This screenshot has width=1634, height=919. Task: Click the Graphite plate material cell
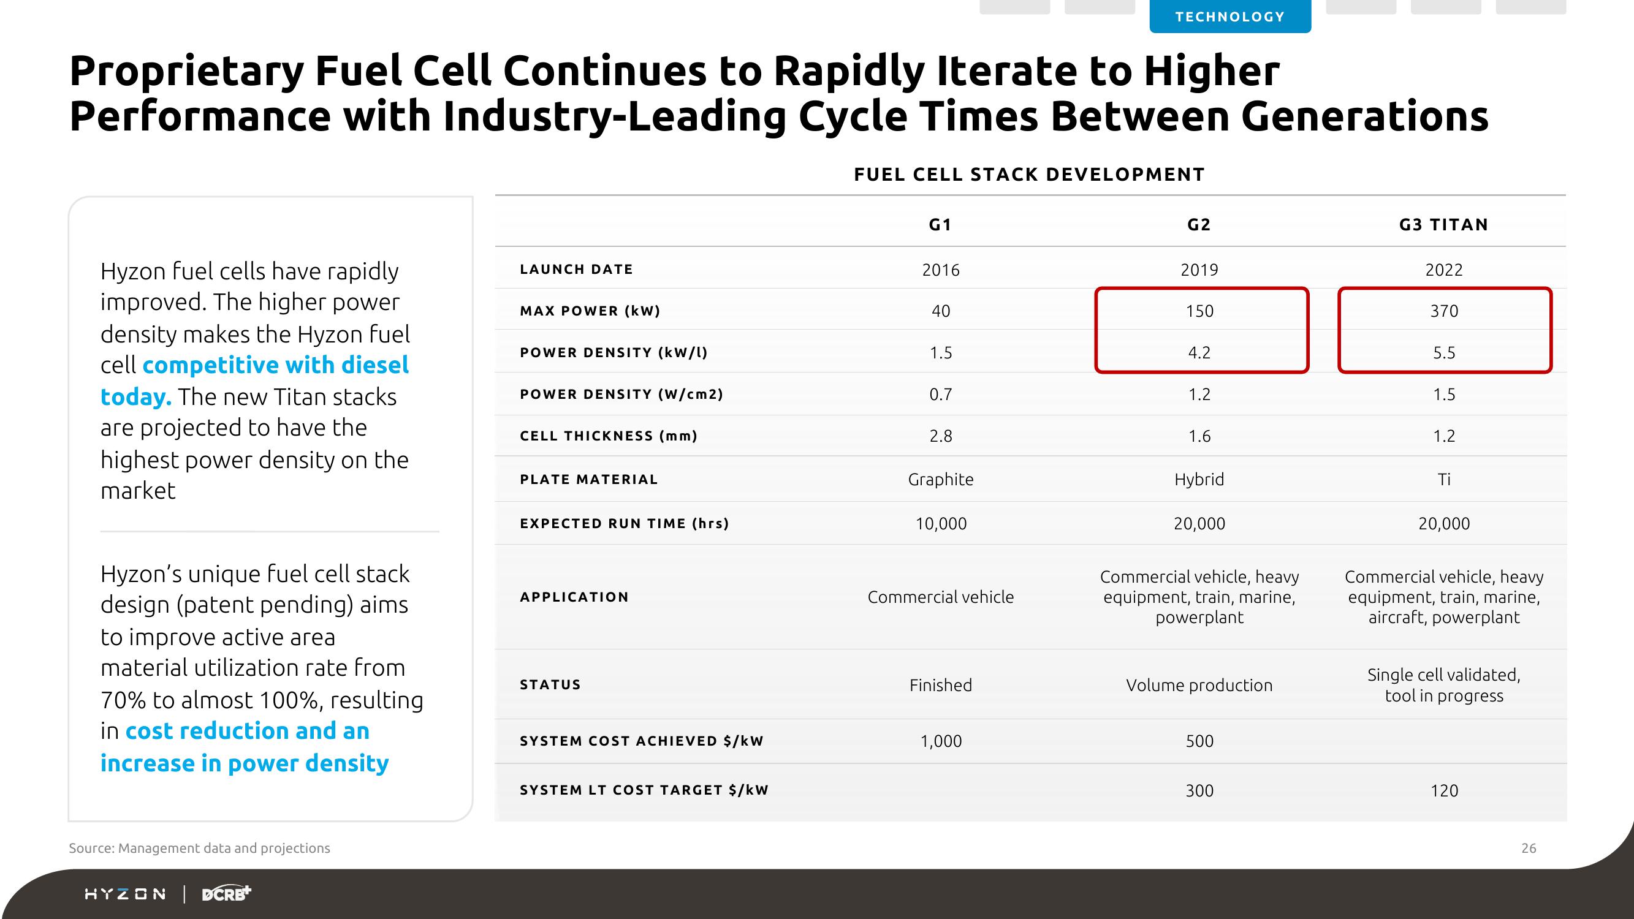coord(941,480)
